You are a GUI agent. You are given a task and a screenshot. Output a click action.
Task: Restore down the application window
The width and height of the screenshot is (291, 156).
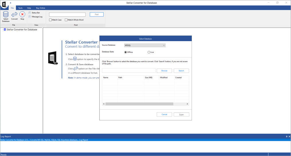(x=277, y=3)
